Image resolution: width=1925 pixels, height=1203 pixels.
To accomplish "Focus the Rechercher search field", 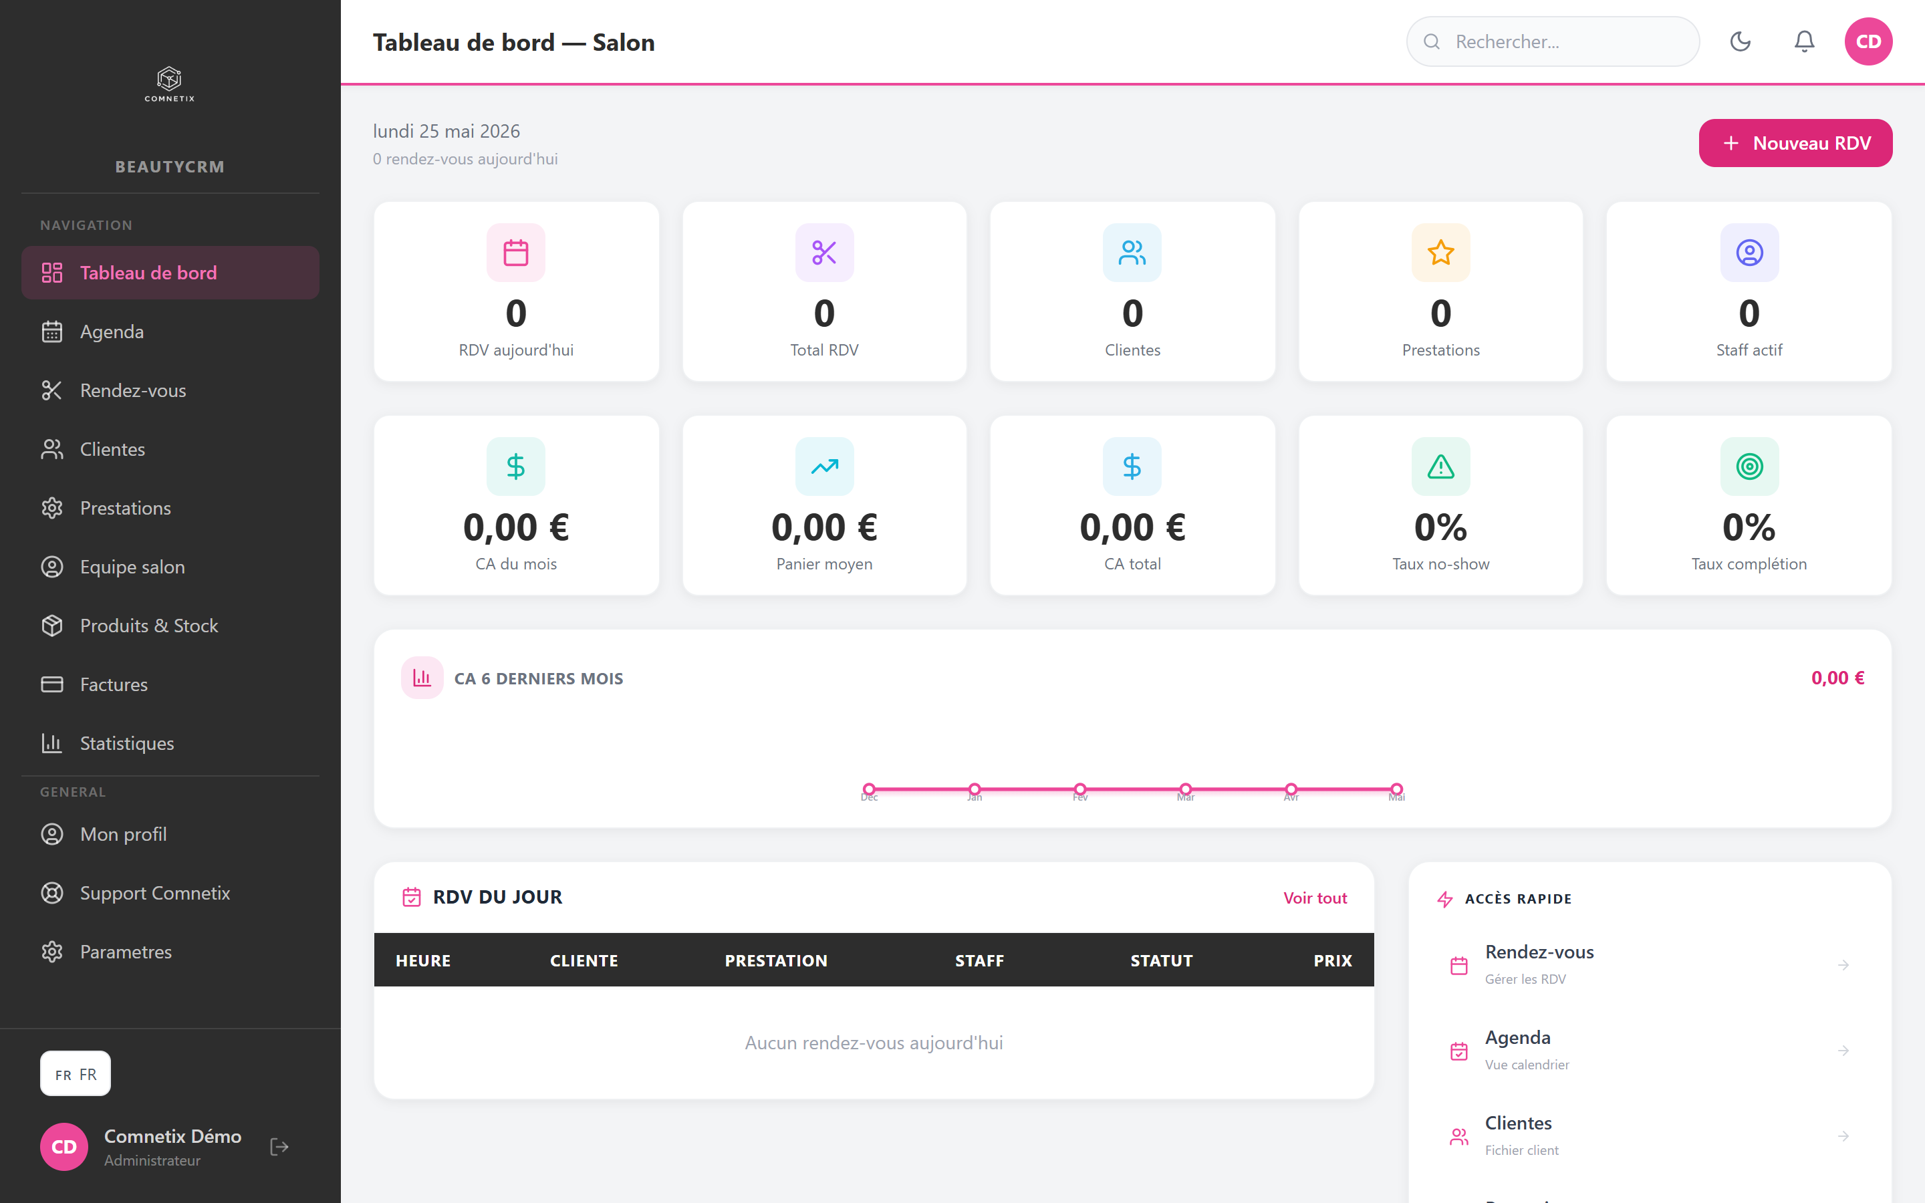I will tap(1553, 41).
